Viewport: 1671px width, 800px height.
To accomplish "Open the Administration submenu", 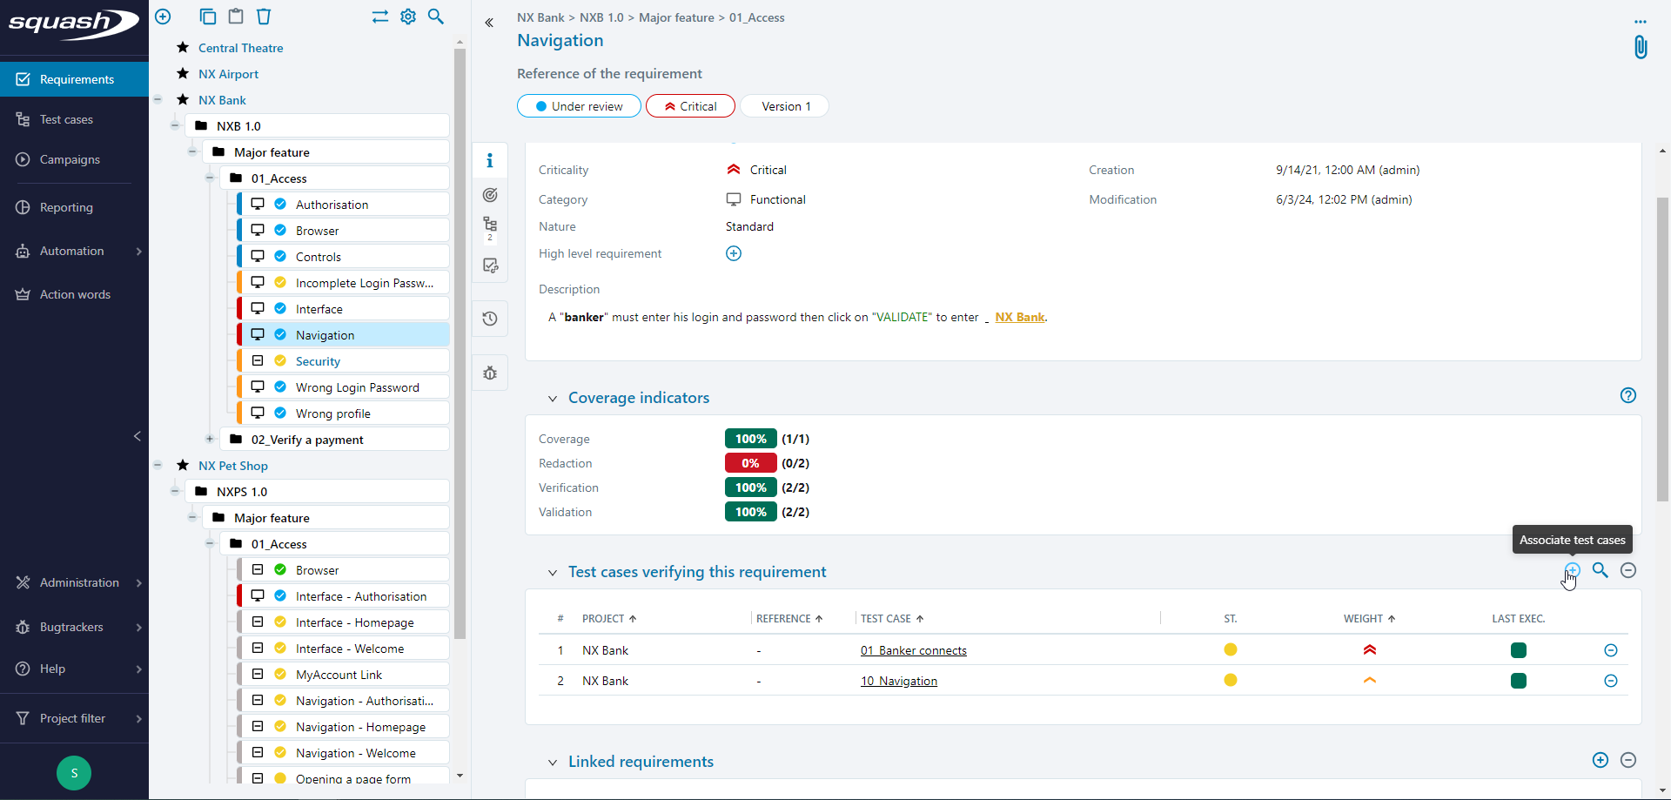I will pos(78,582).
